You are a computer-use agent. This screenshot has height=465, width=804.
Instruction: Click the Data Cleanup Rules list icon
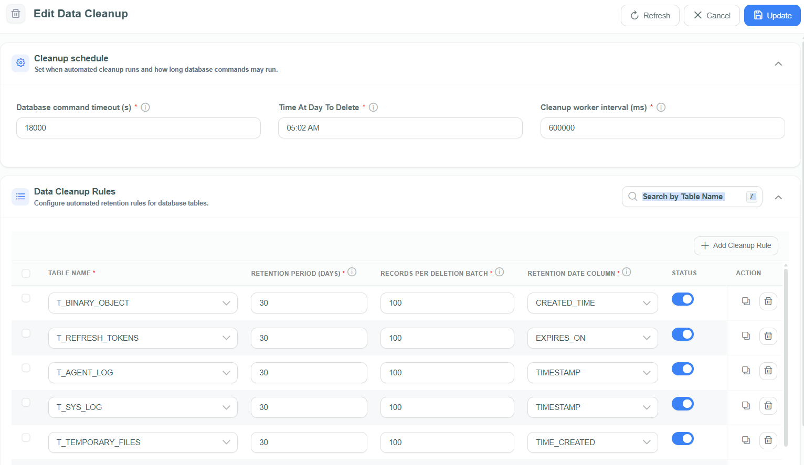coord(20,197)
